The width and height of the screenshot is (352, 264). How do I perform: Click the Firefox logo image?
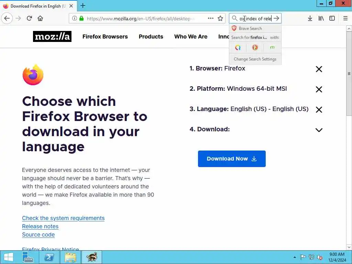pyautogui.click(x=33, y=75)
